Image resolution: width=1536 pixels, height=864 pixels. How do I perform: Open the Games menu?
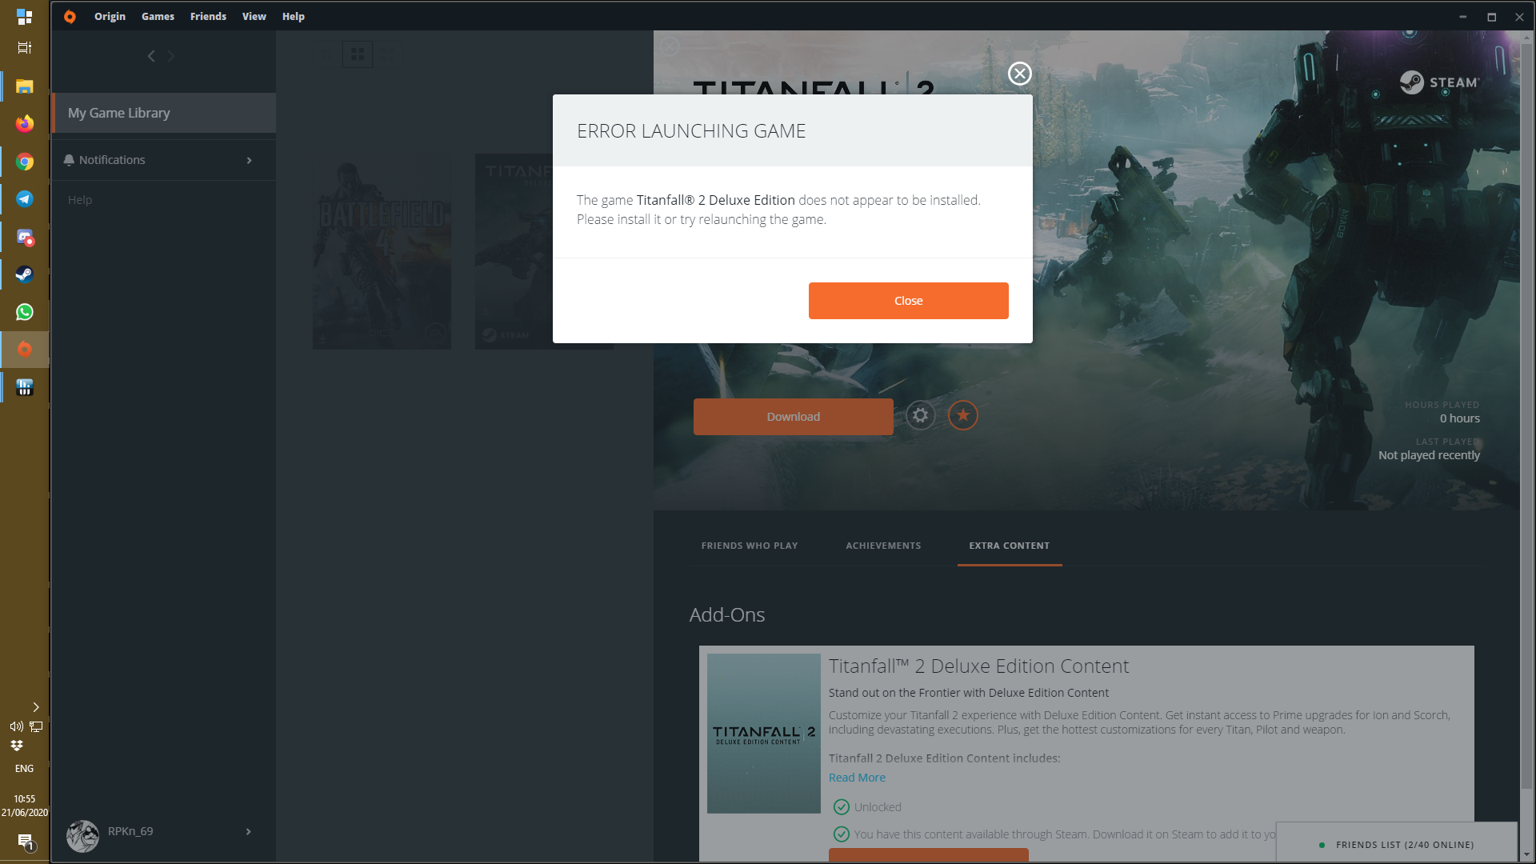158,16
